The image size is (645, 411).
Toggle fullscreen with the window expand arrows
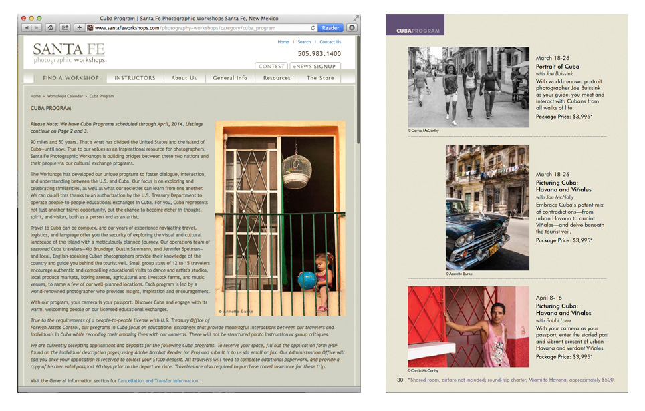click(x=355, y=18)
